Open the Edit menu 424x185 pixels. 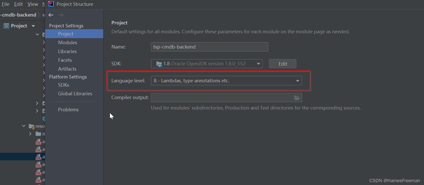18,4
